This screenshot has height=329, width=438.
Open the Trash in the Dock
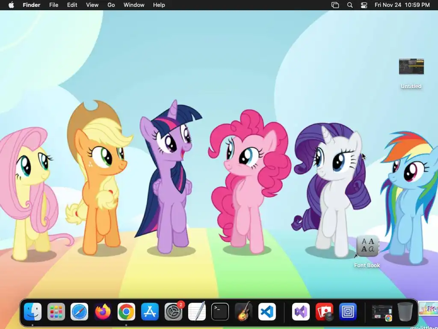pos(405,312)
